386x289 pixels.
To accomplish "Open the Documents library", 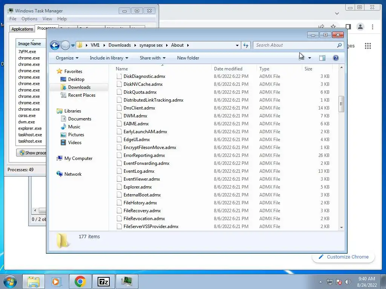I will point(80,119).
